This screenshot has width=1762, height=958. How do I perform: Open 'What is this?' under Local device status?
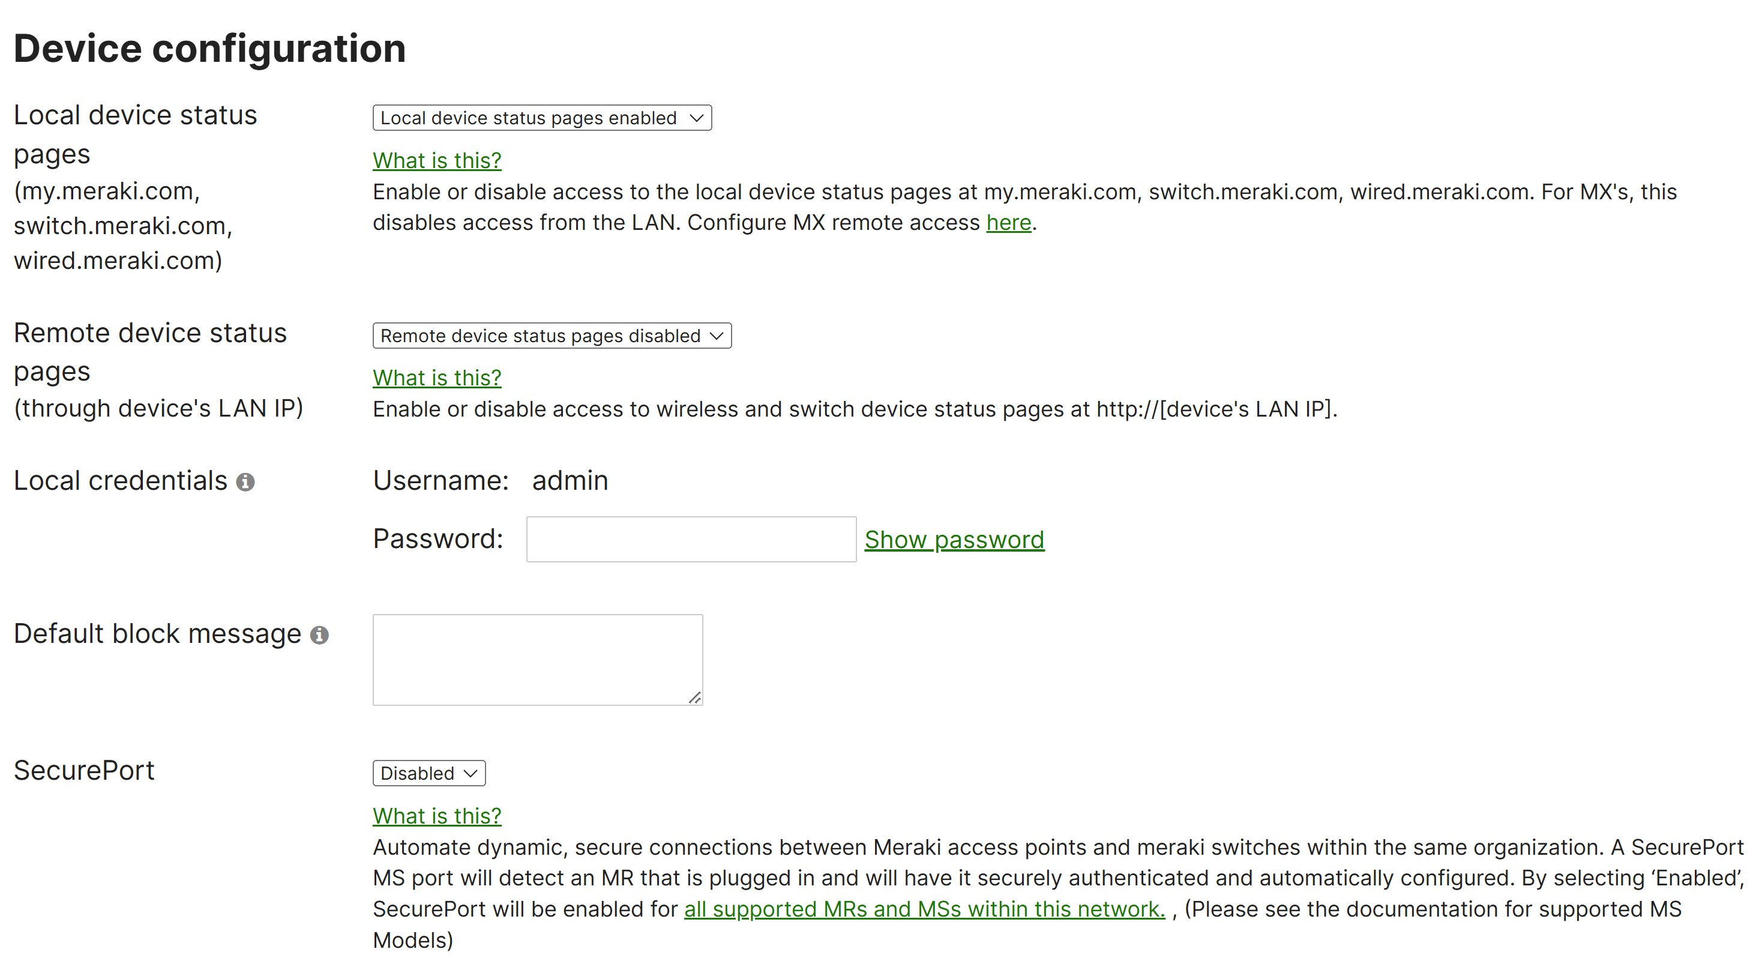[x=437, y=160]
